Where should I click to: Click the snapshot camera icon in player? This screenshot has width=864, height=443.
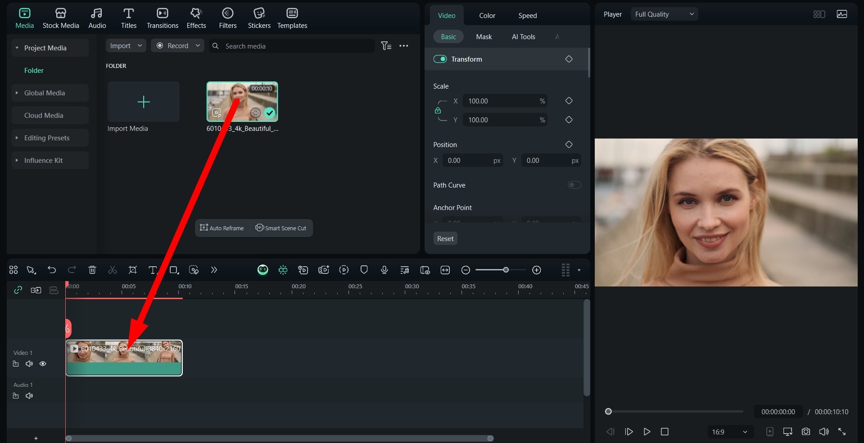click(x=806, y=432)
